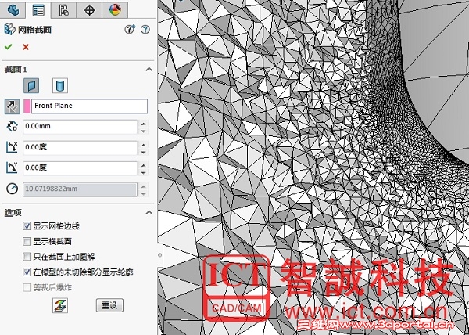469x335 pixels.
Task: Collapse the 截面 1 section
Action: coord(149,70)
